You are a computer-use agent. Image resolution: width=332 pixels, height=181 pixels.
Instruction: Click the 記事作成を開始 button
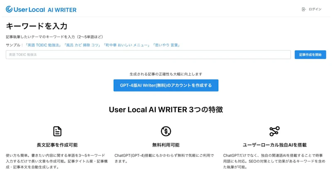(310, 55)
